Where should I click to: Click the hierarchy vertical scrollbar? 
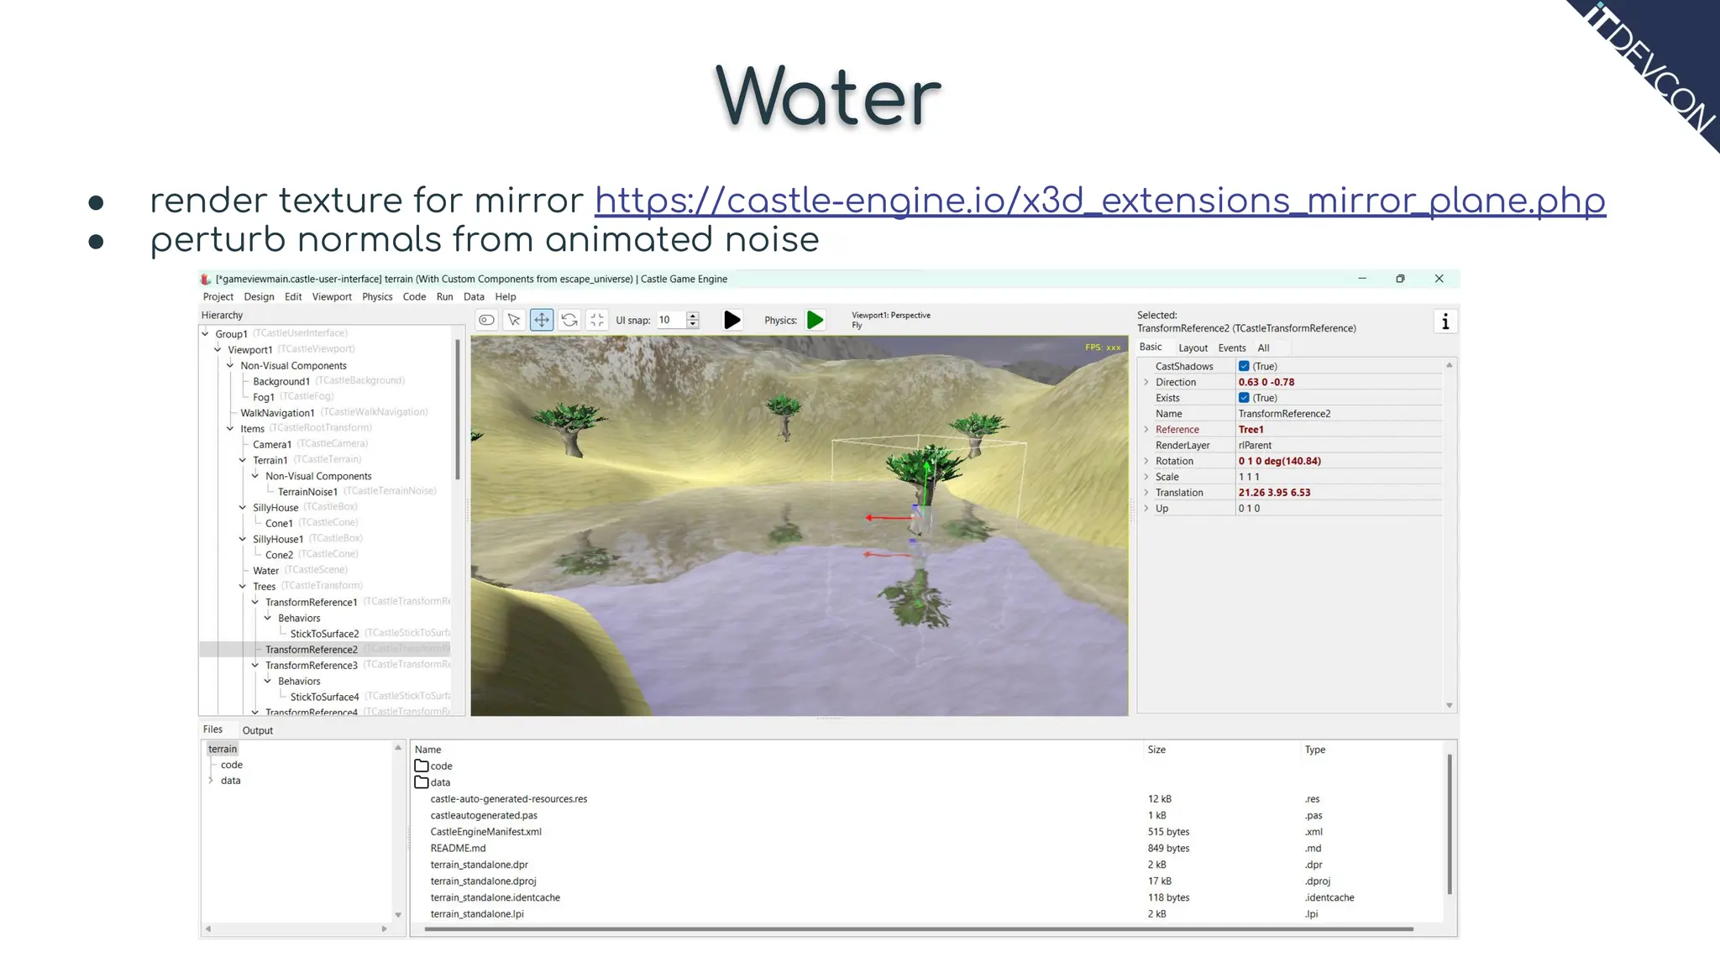[x=458, y=410]
